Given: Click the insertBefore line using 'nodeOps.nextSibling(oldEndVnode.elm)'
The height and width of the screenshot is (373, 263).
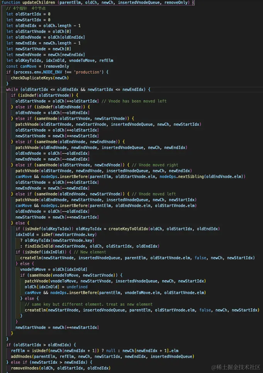Looking at the screenshot, I should pyautogui.click(x=130, y=177).
